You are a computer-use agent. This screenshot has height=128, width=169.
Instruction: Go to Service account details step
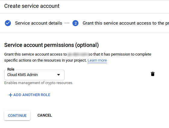pyautogui.click(x=39, y=23)
